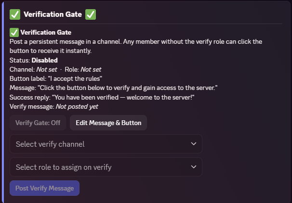The width and height of the screenshot is (292, 203).
Task: Toggle the Verify Gate: Off button
Action: (38, 123)
